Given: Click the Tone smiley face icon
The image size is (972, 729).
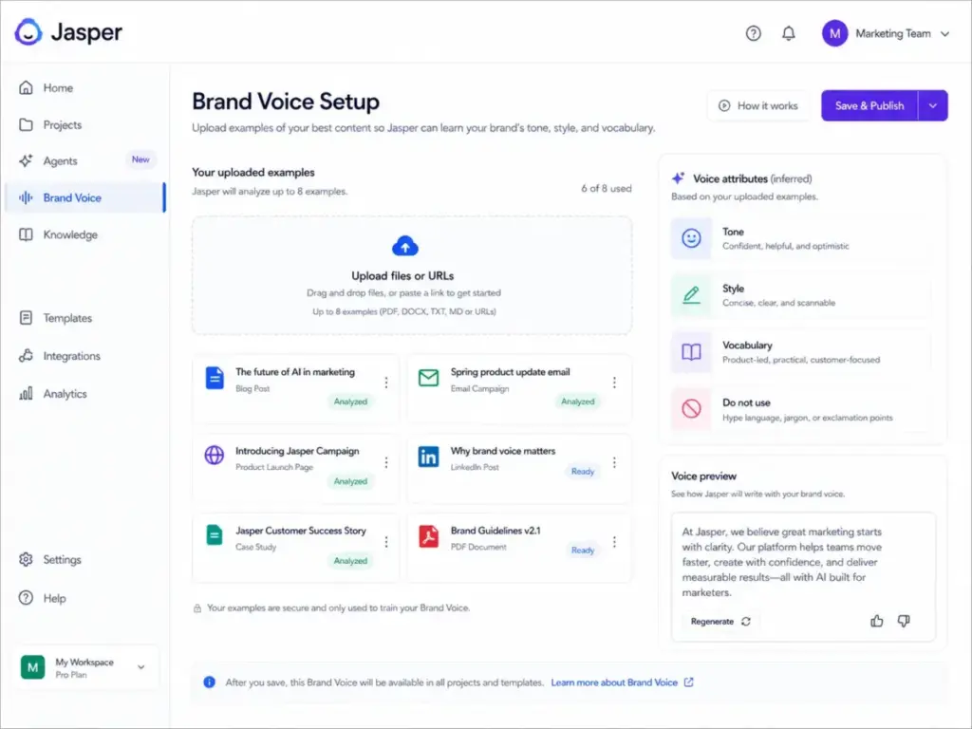Looking at the screenshot, I should click(691, 238).
